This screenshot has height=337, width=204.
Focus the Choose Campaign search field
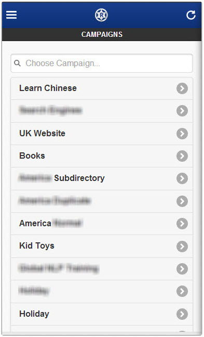click(x=102, y=63)
